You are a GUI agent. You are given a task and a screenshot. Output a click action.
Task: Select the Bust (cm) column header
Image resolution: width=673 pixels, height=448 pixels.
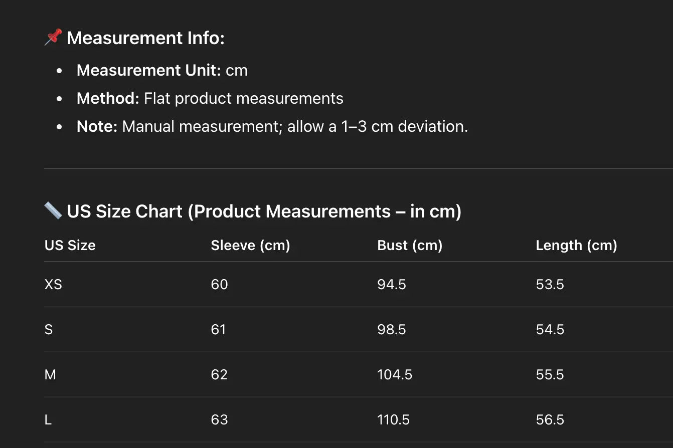tap(410, 245)
